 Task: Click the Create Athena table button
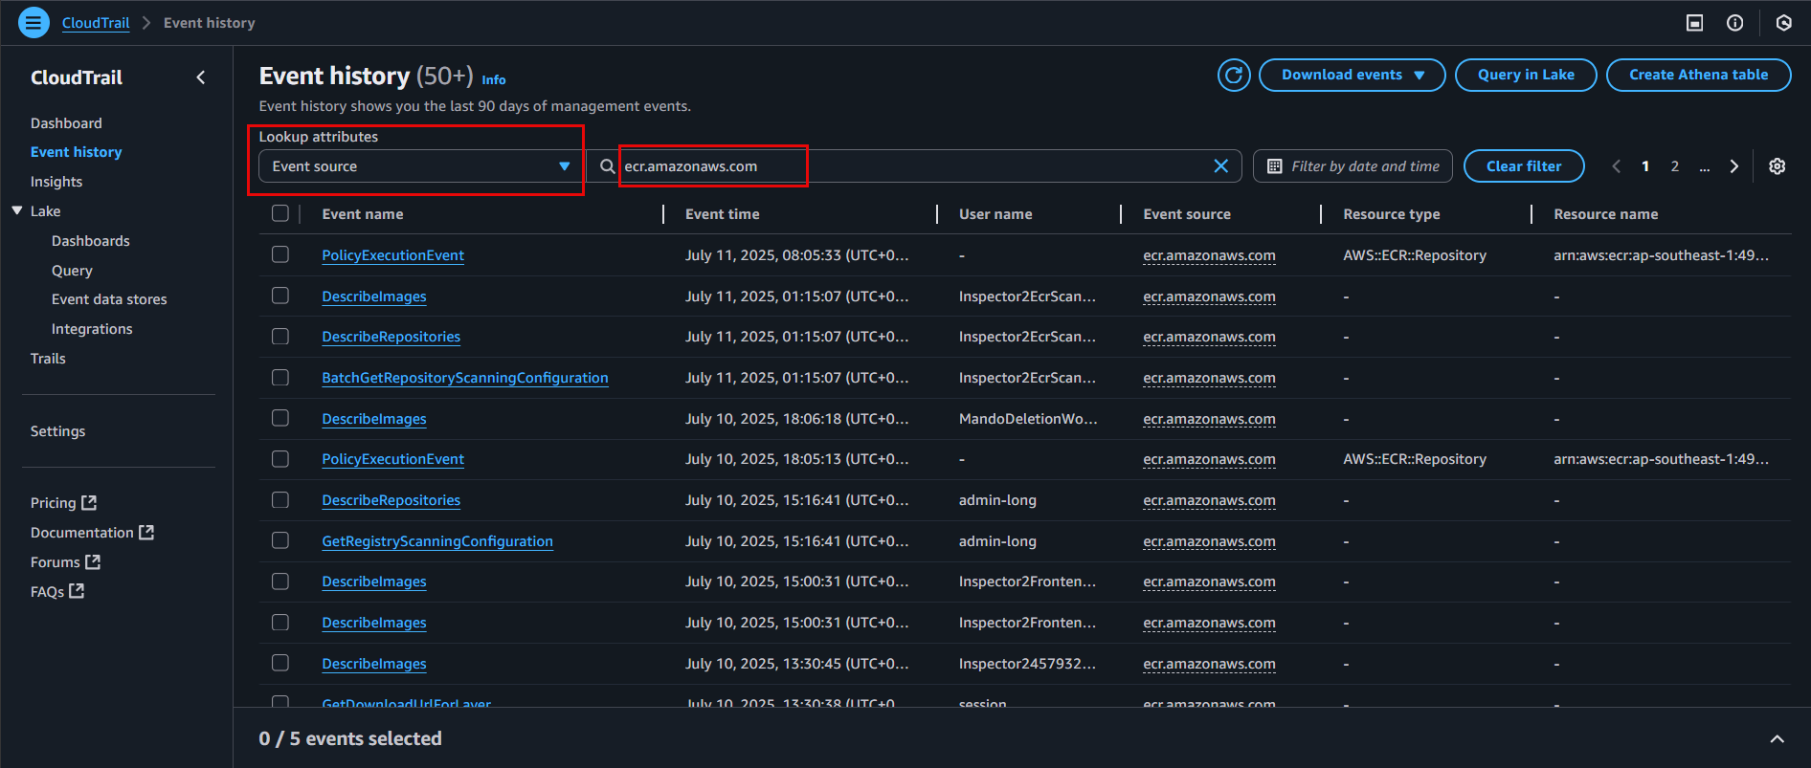(1698, 75)
